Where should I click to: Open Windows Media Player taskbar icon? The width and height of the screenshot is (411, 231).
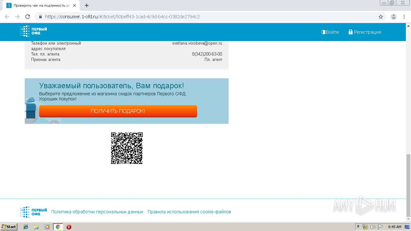tap(47, 227)
